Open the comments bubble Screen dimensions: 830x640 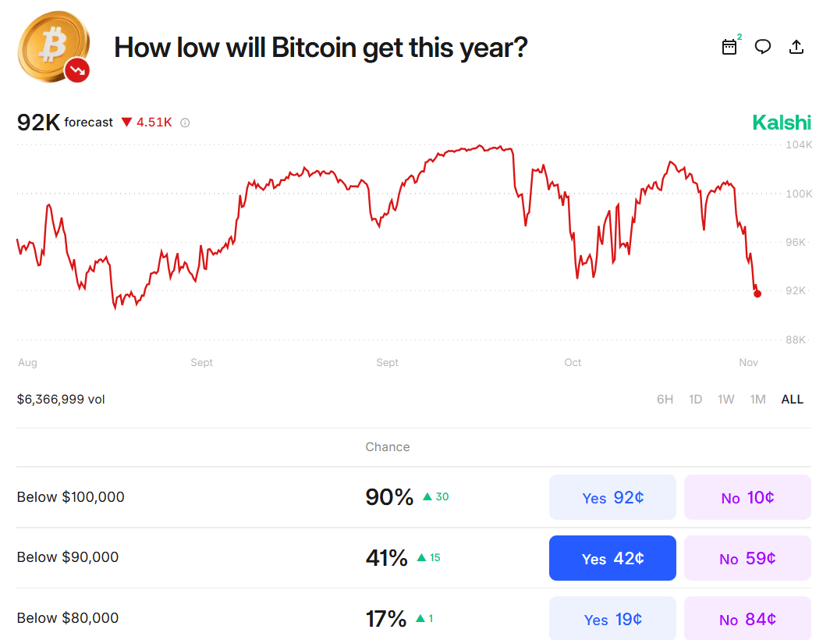[x=763, y=47]
